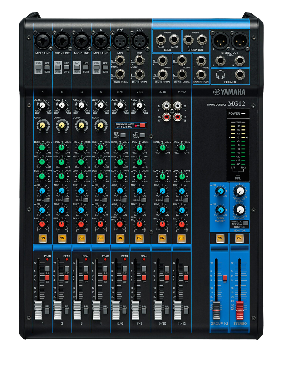Image resolution: width=281 pixels, height=375 pixels.
Task: Click the channel 1 fader
Action: click(x=38, y=310)
